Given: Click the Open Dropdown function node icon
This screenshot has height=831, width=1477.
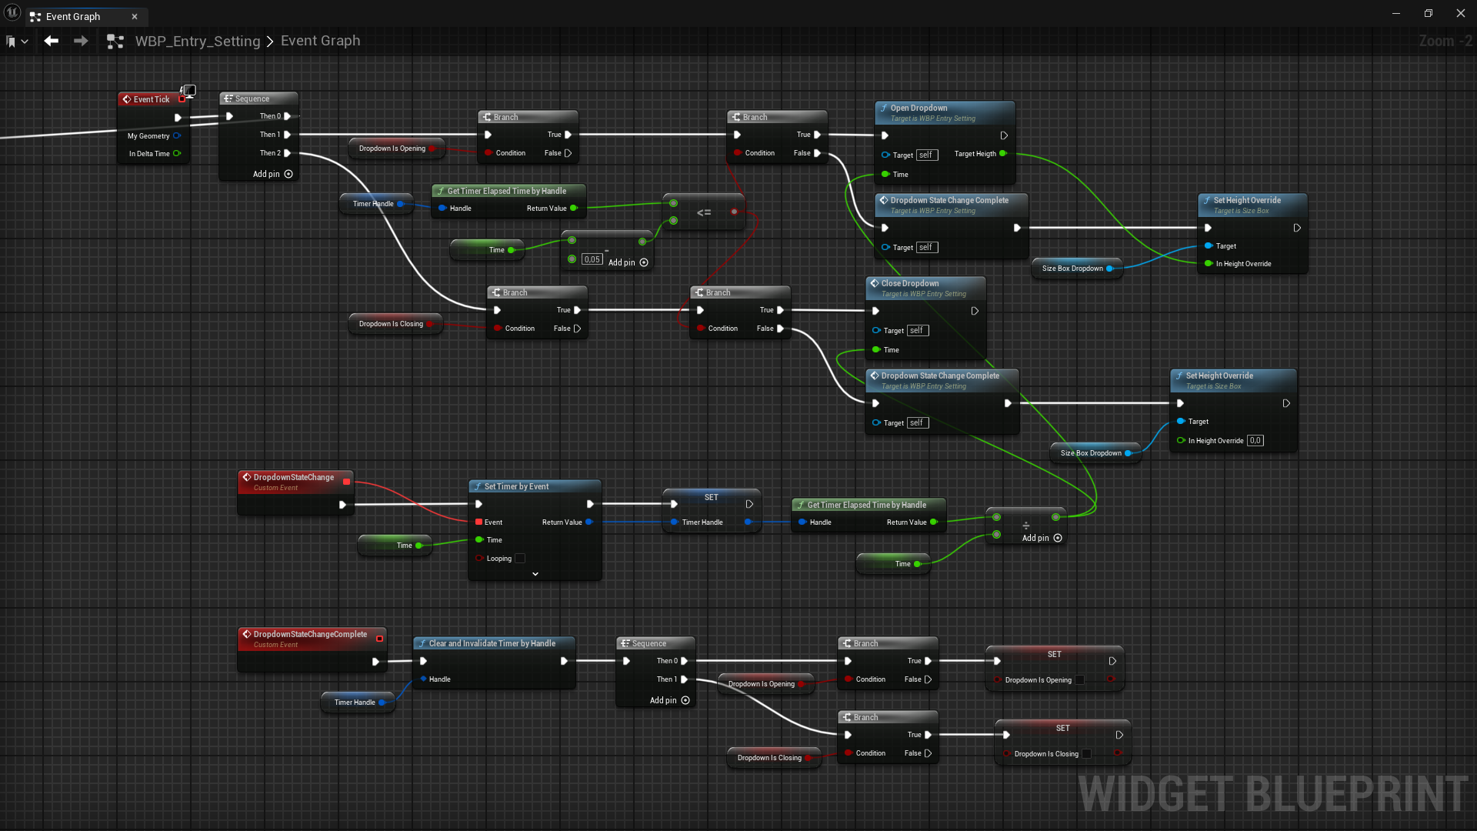Looking at the screenshot, I should (884, 108).
